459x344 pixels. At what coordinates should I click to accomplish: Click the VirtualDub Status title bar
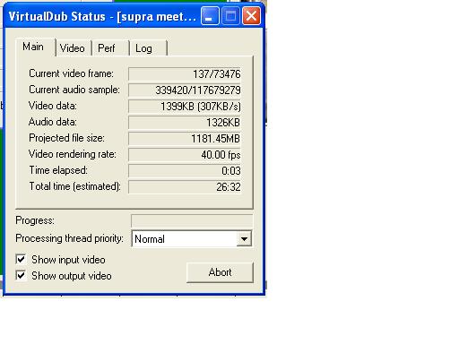click(x=101, y=16)
